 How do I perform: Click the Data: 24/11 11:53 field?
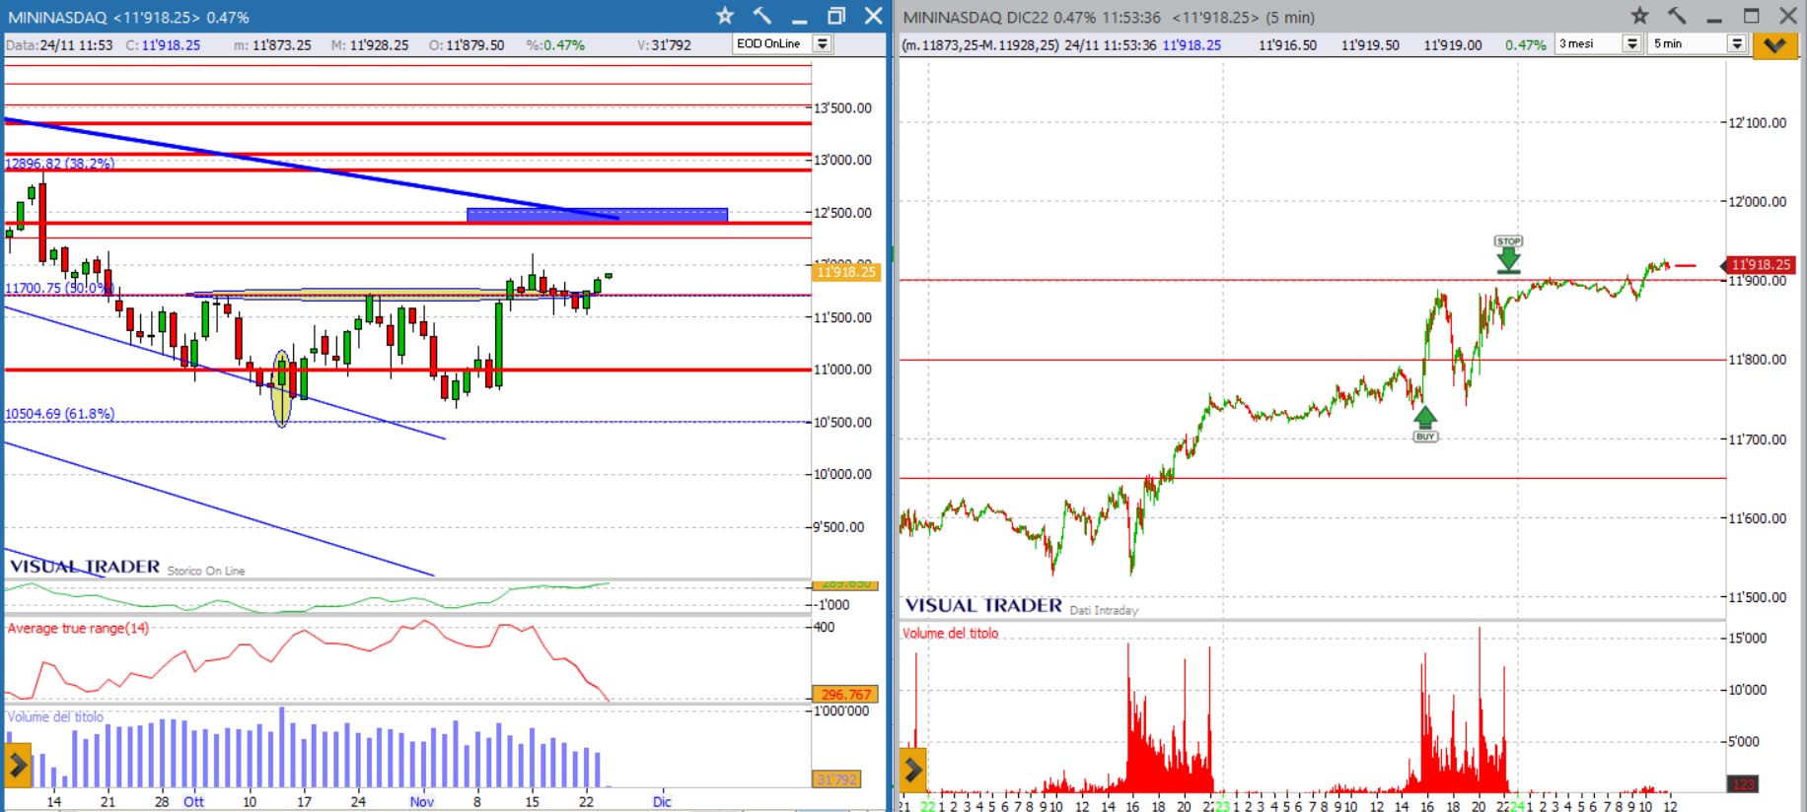tap(59, 45)
